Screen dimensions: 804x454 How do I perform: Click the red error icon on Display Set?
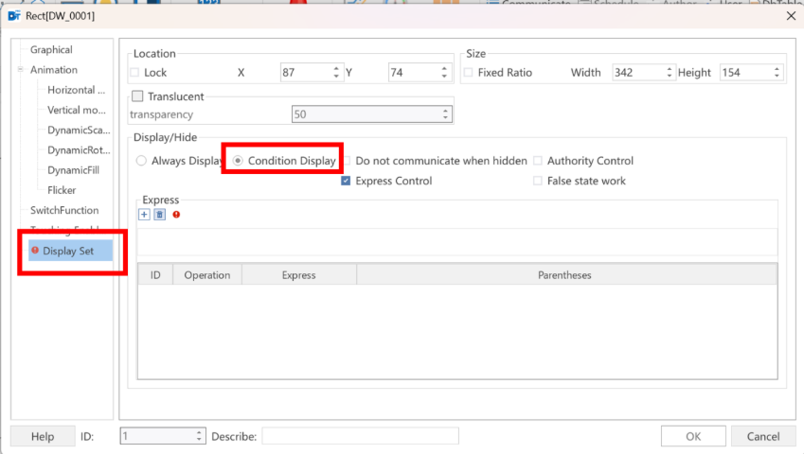pos(35,251)
